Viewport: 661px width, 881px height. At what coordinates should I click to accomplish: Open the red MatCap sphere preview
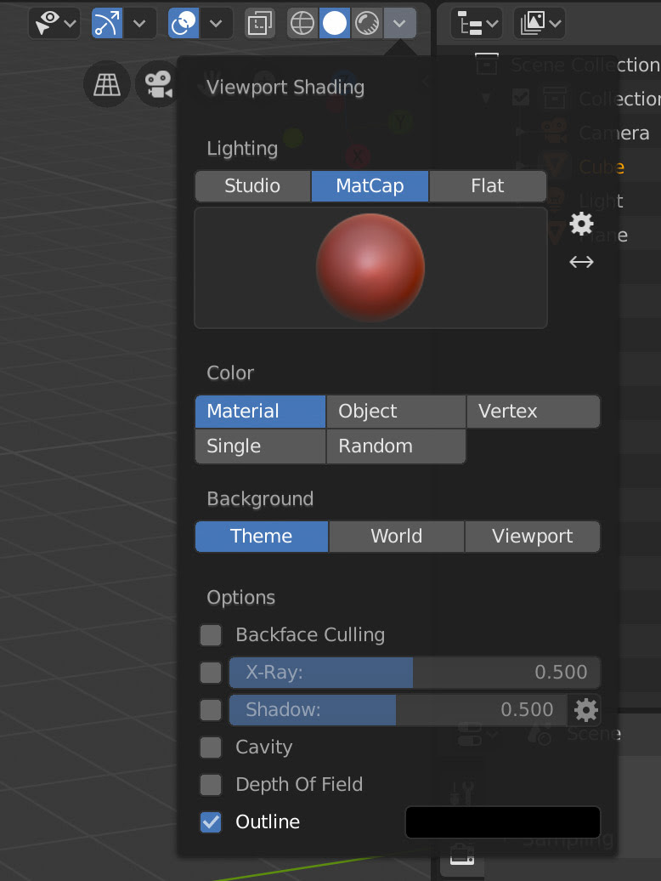[370, 267]
